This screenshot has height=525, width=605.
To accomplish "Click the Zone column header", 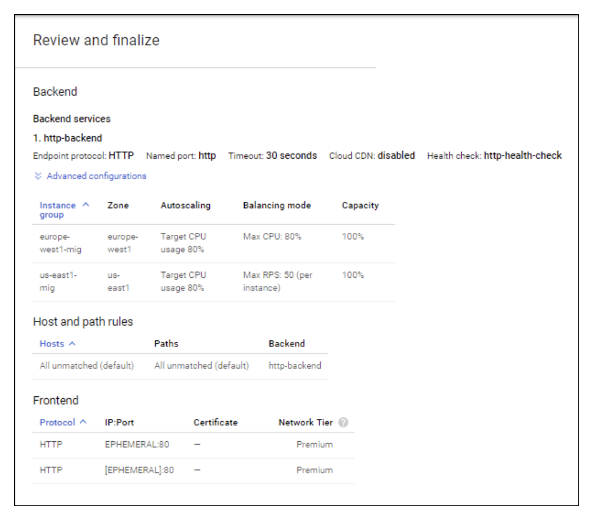I will coord(118,205).
